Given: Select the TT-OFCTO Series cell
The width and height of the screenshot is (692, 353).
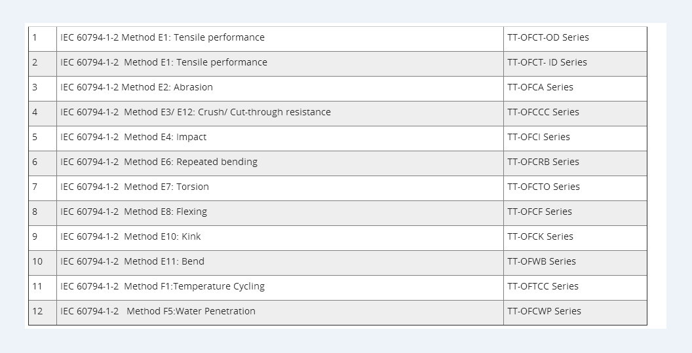Looking at the screenshot, I should point(543,187).
